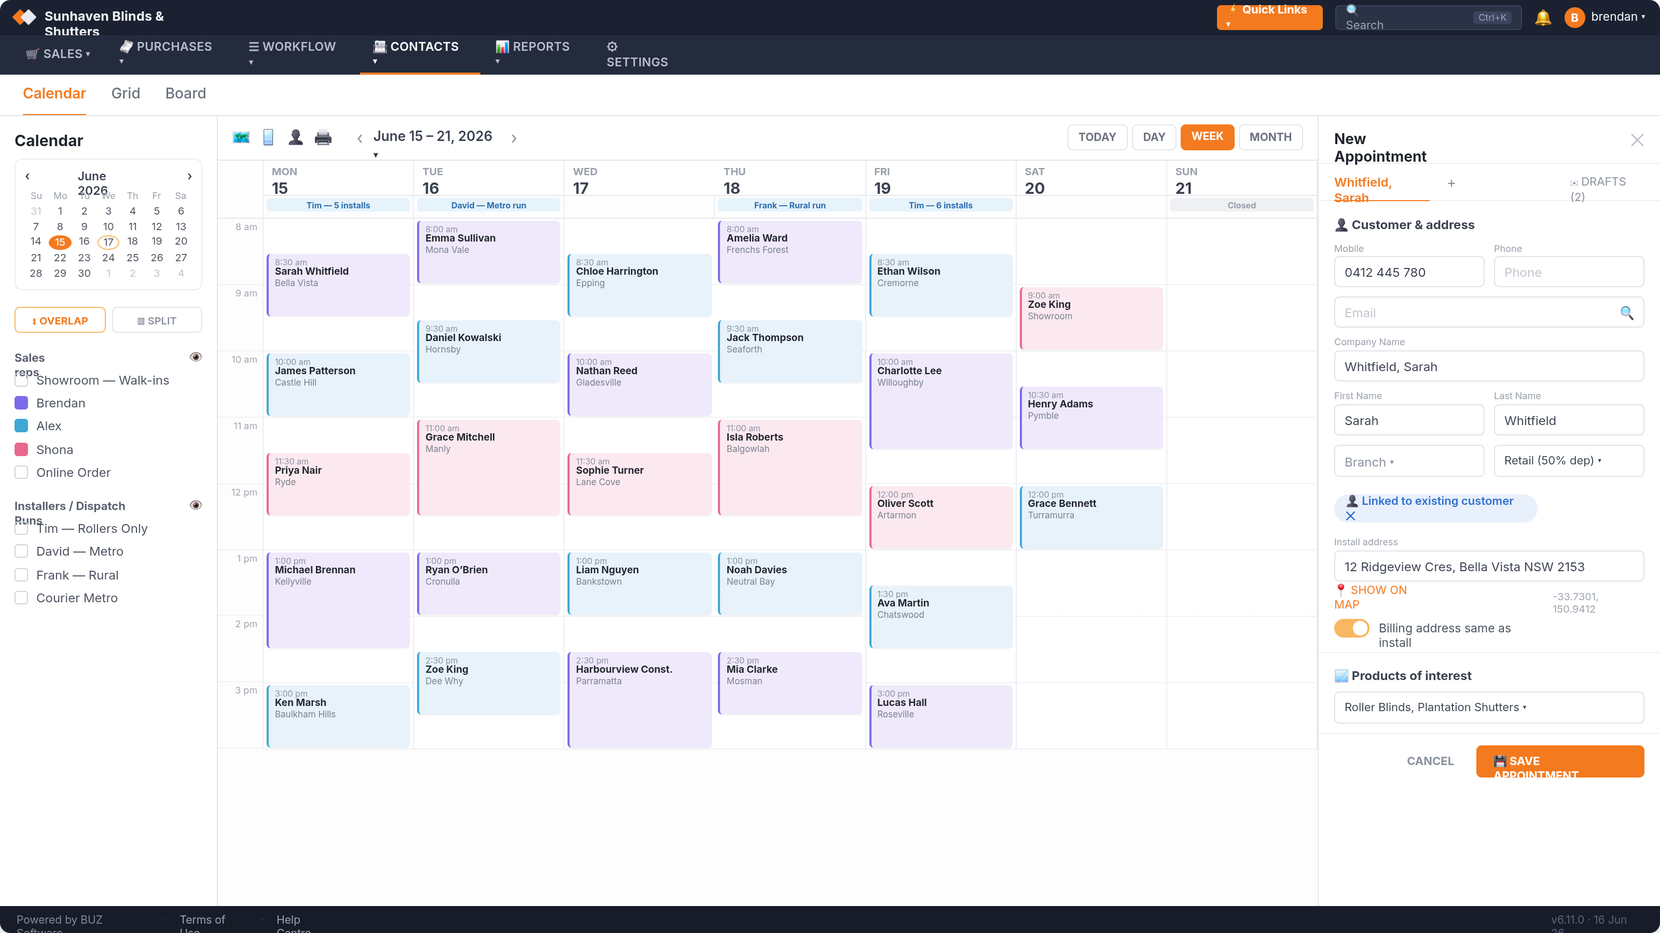Open the date range dropdown caret
This screenshot has width=1660, height=933.
pos(376,155)
